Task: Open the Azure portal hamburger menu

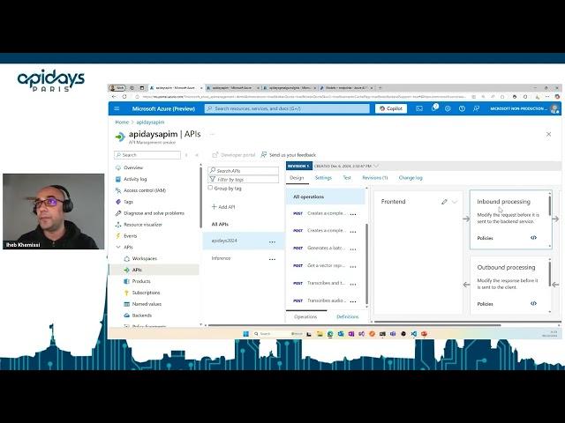Action: point(117,108)
